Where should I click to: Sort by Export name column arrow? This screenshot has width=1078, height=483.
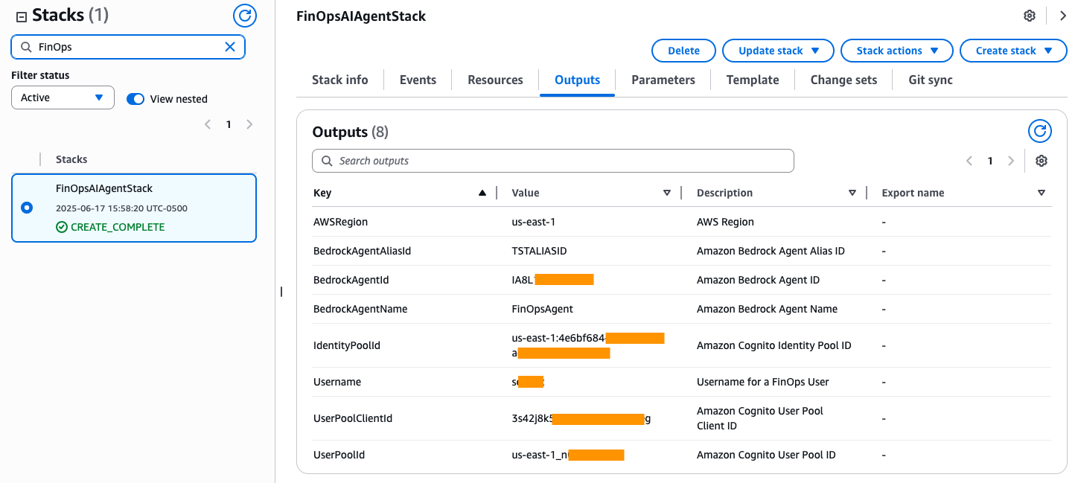pos(1042,193)
